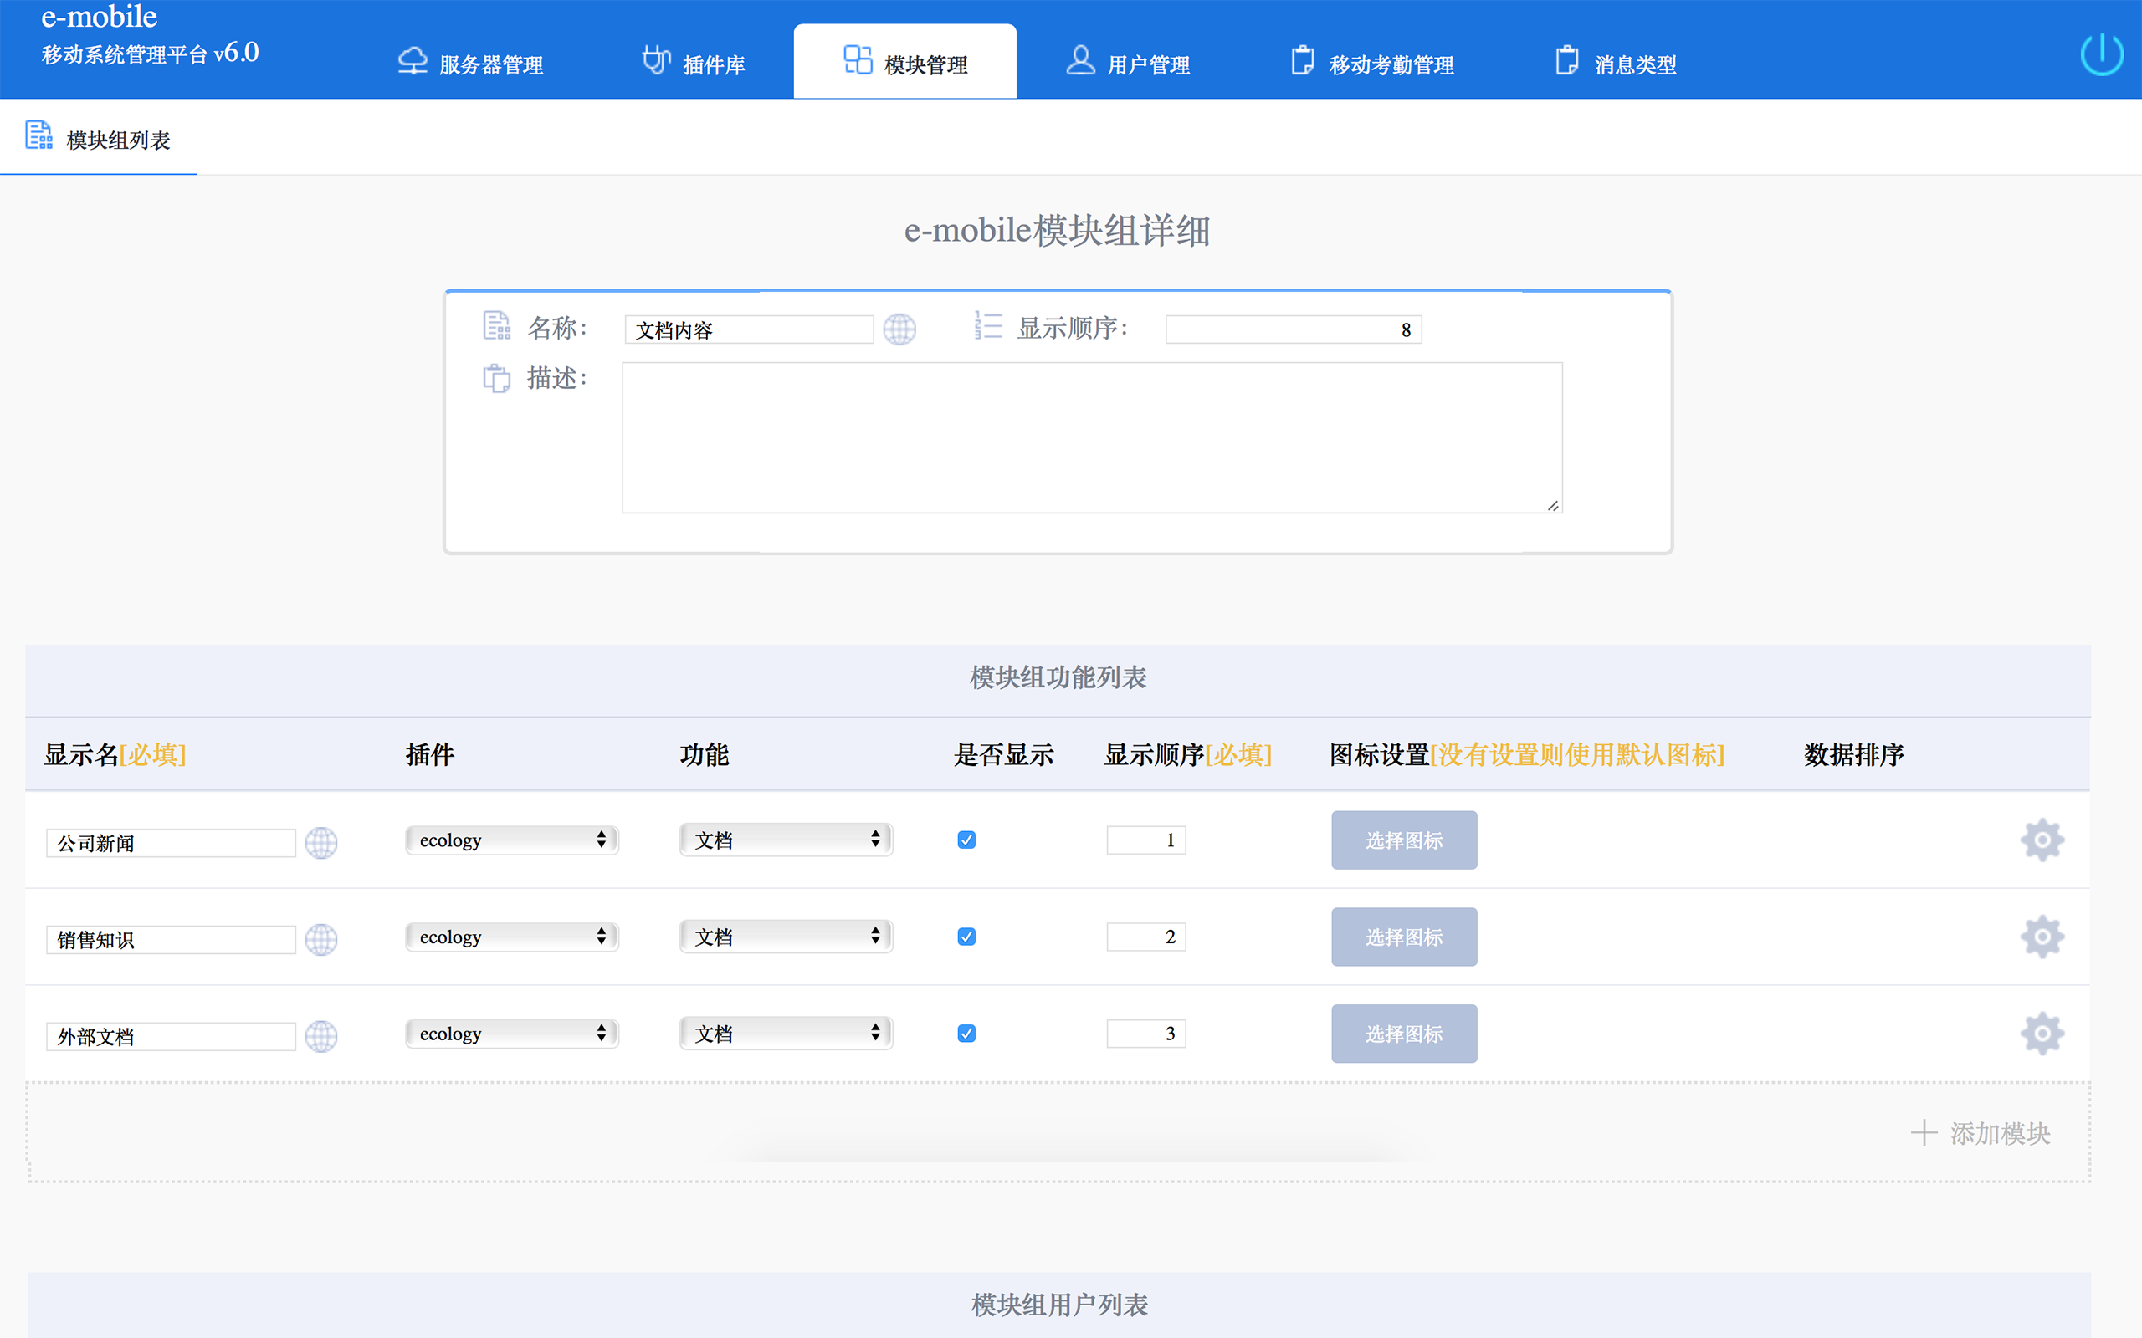Click the plug icon for 插件库
Screen dimensions: 2142x1338
tap(656, 60)
